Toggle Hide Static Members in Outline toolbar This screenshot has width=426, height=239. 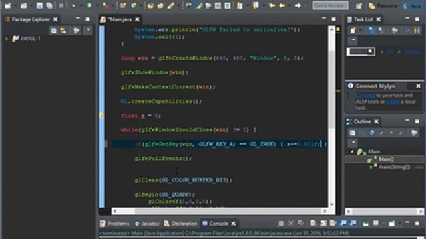[381, 133]
